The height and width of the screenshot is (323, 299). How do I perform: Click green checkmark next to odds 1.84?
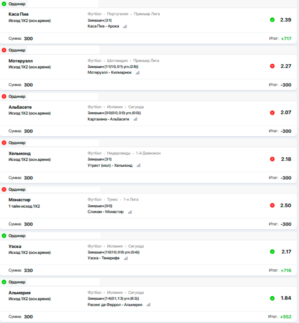272,298
